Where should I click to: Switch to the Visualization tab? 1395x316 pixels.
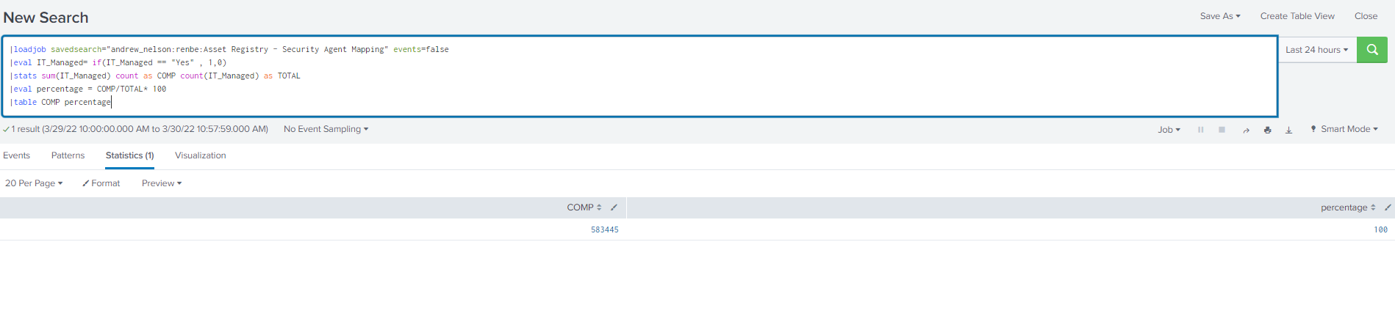pyautogui.click(x=201, y=155)
